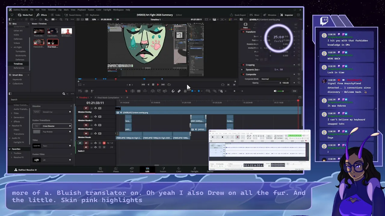Toggle timeline Snapping magnet icon
Image resolution: width=385 pixels, height=216 pixels.
tap(173, 91)
